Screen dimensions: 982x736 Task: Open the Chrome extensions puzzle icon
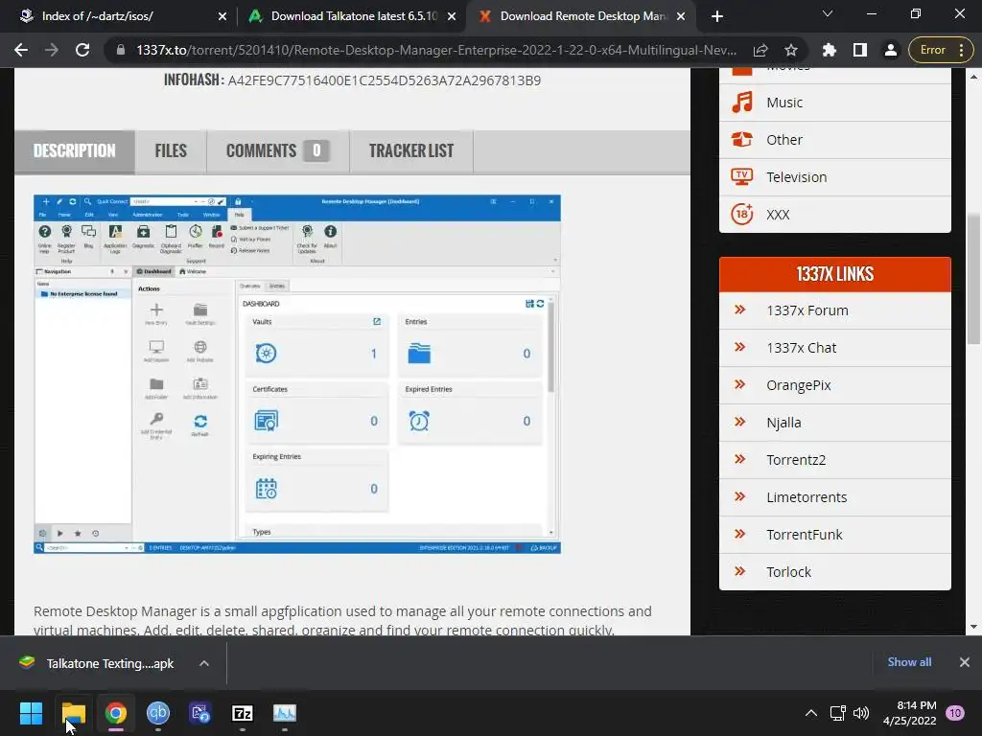click(x=830, y=50)
